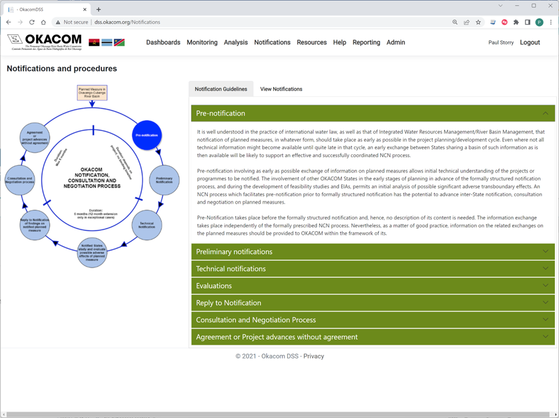Screen dimensions: 559x418
Task: Click the Notified States study diagram node
Action: coord(92,253)
